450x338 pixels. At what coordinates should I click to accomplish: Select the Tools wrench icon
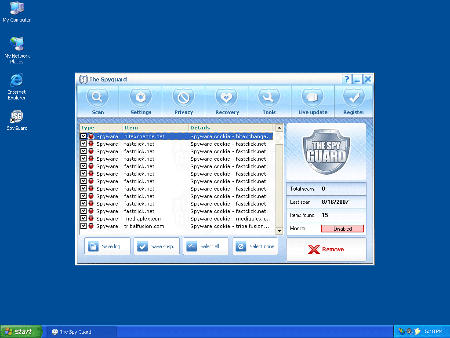269,98
